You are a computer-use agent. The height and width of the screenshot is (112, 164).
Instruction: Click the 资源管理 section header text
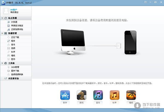coord(13,33)
